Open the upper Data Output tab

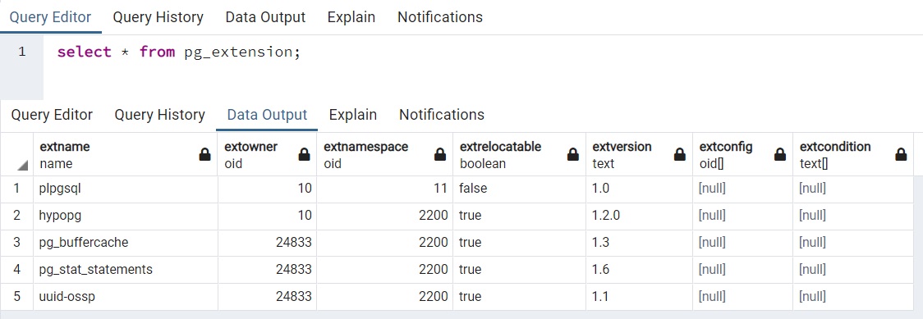pyautogui.click(x=265, y=17)
